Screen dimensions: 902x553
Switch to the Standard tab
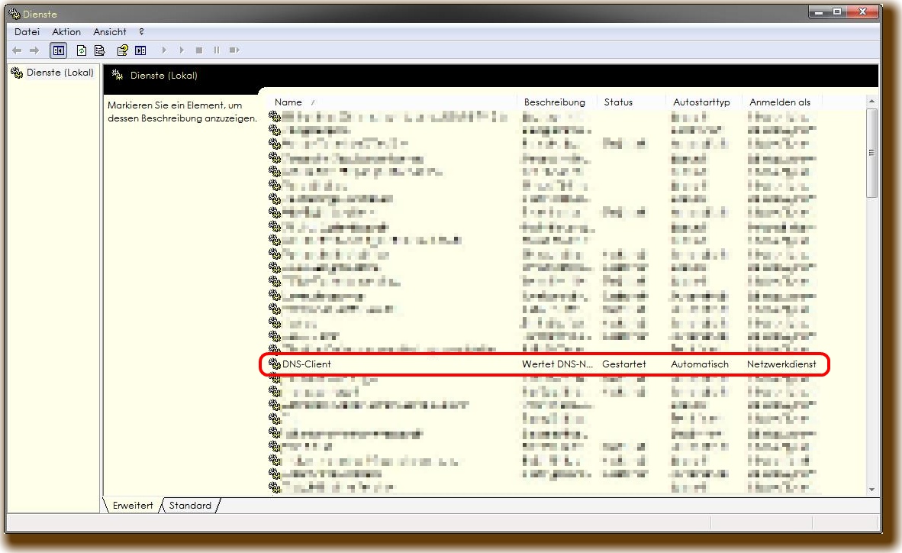pos(190,506)
